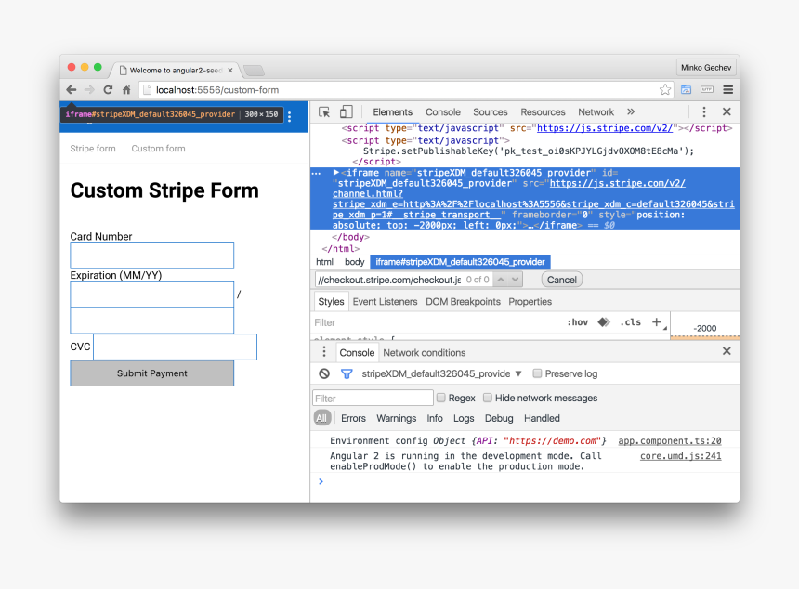Switch to the Console panel tab
799x589 pixels.
(x=442, y=111)
